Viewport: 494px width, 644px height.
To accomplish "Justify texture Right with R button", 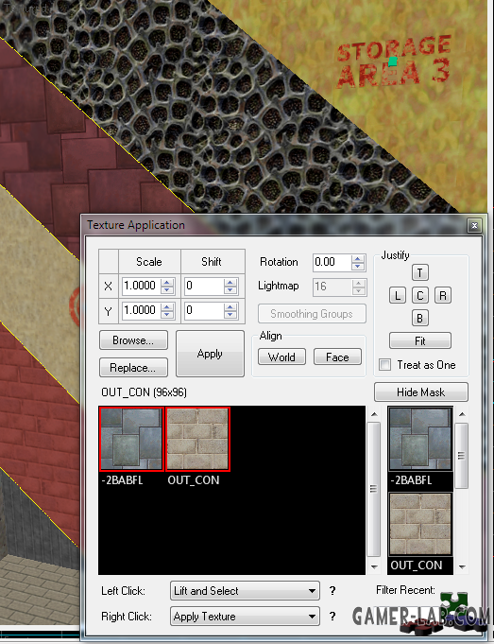I will [x=443, y=295].
